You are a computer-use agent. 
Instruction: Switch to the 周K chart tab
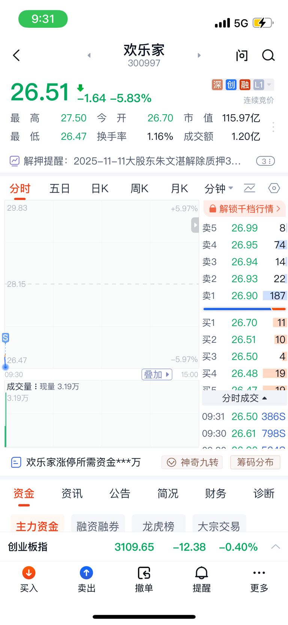139,188
